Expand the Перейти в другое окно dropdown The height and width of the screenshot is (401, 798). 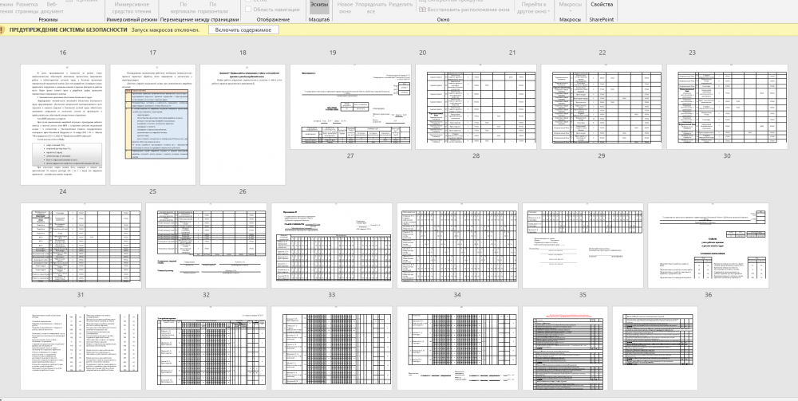point(535,7)
